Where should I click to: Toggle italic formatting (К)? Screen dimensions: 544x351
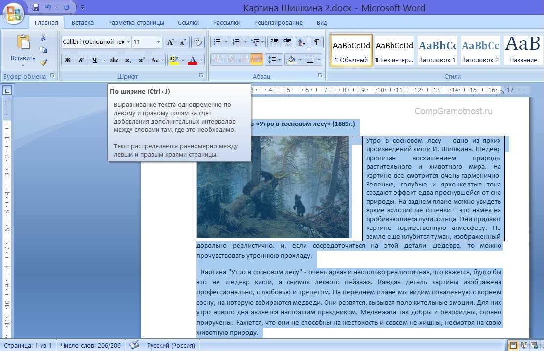click(81, 60)
